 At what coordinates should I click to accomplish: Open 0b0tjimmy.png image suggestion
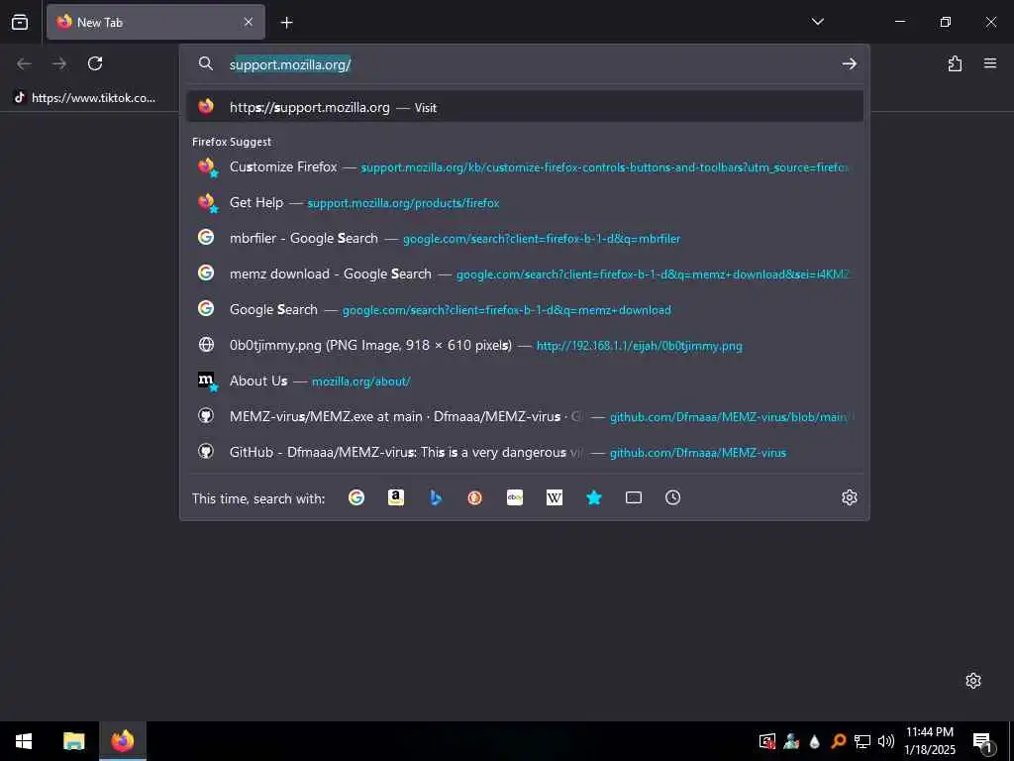pyautogui.click(x=525, y=345)
